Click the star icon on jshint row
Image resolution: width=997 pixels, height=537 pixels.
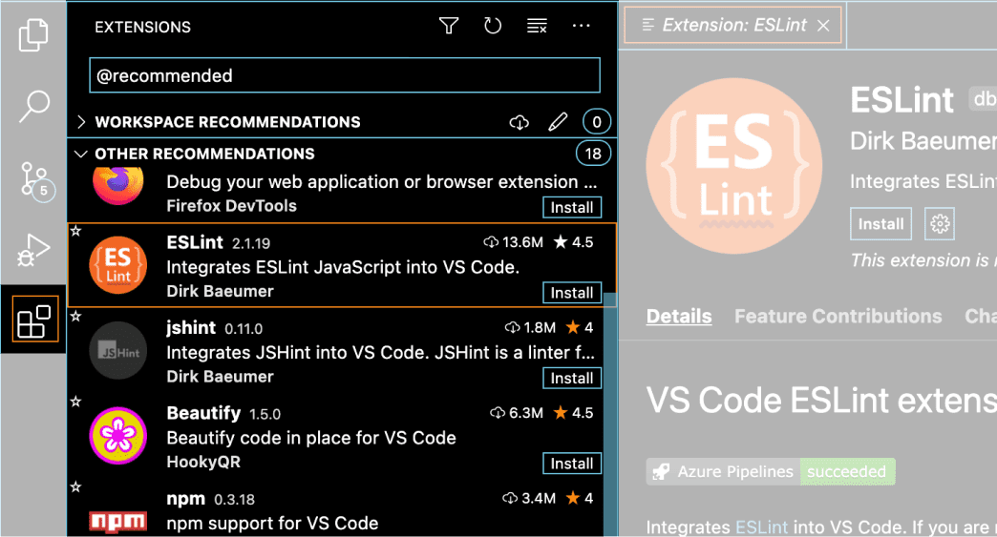tap(75, 316)
